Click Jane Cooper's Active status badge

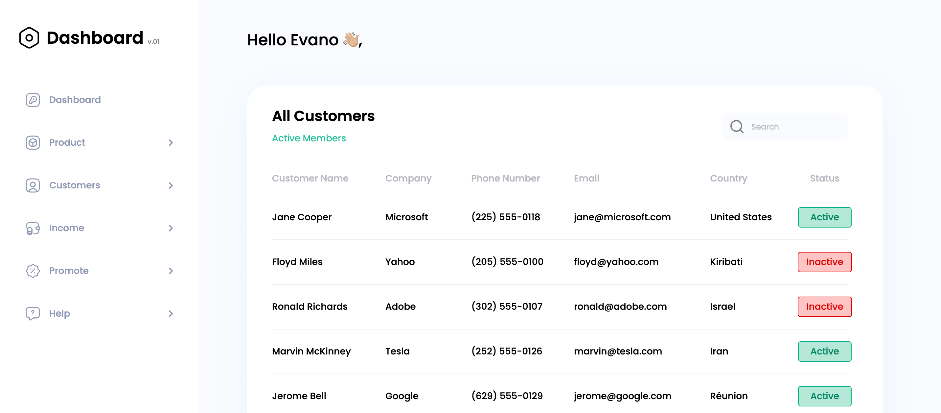pyautogui.click(x=824, y=217)
